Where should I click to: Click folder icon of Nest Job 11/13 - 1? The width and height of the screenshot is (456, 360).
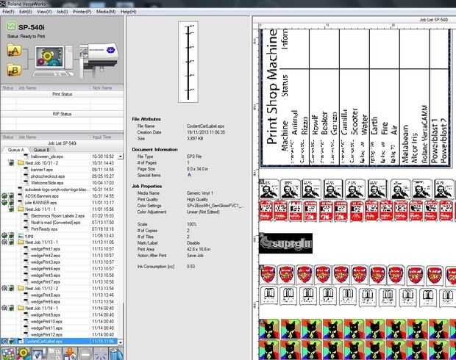point(21,242)
